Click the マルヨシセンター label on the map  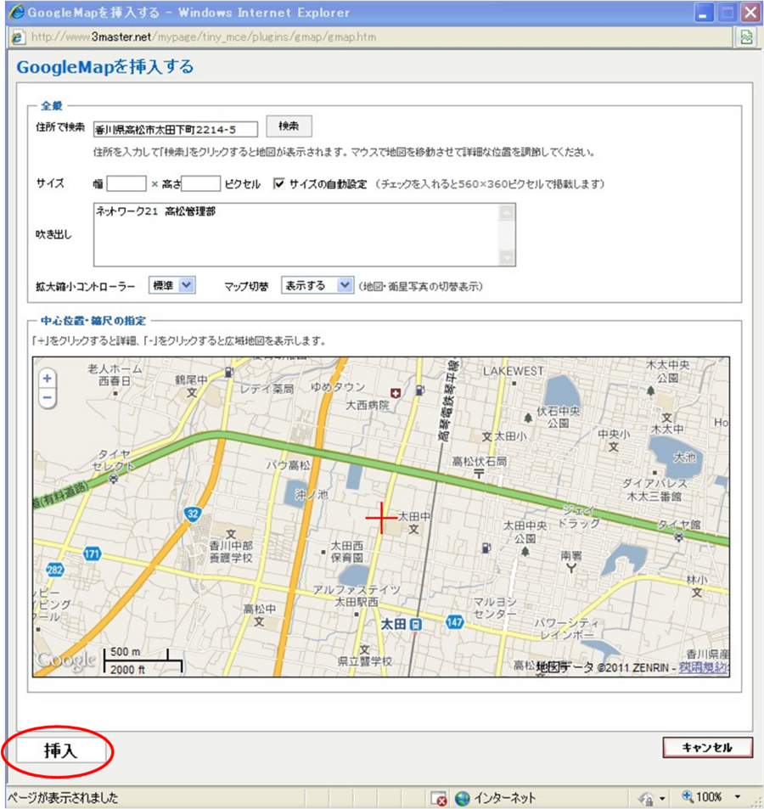(495, 608)
